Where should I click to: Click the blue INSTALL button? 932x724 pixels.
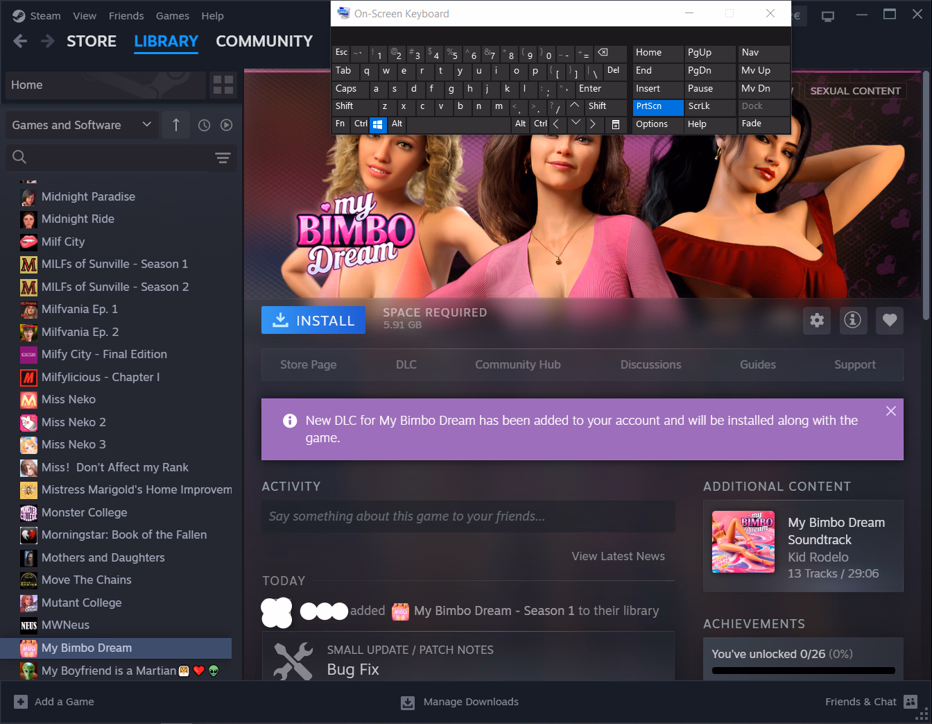pyautogui.click(x=313, y=320)
